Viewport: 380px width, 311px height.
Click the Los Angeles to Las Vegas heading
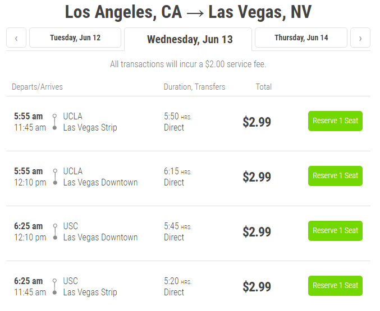[188, 12]
